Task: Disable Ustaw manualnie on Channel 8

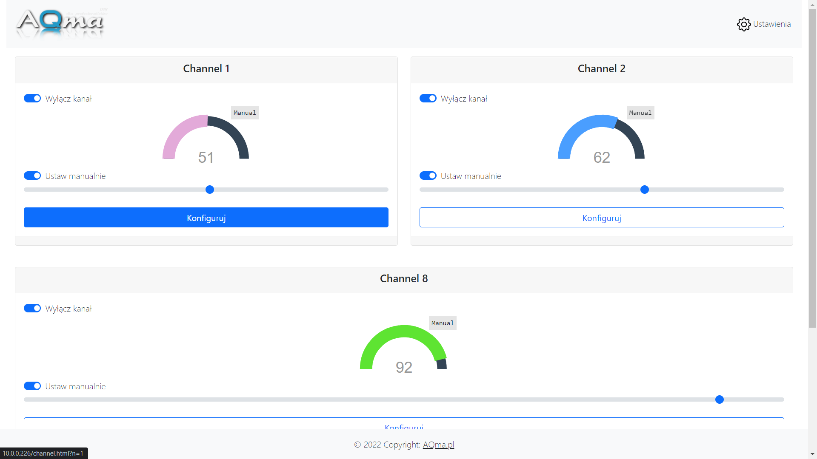Action: (x=32, y=386)
